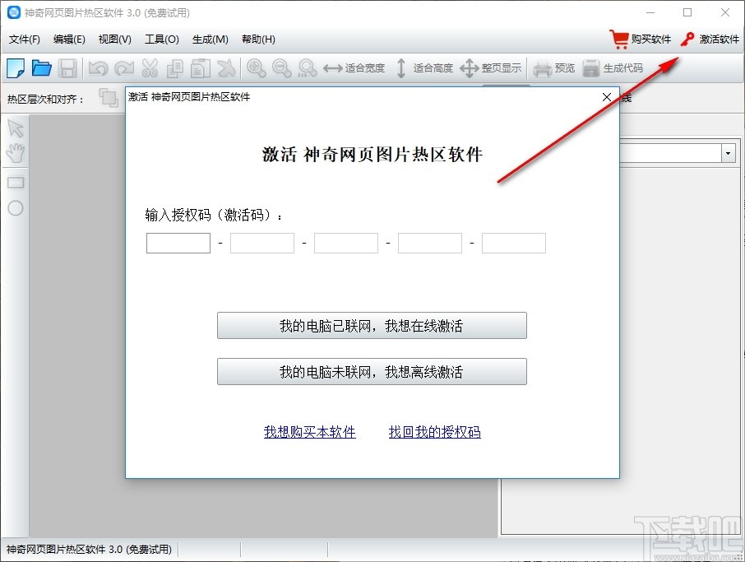Open the 工具(O) menu

(161, 39)
